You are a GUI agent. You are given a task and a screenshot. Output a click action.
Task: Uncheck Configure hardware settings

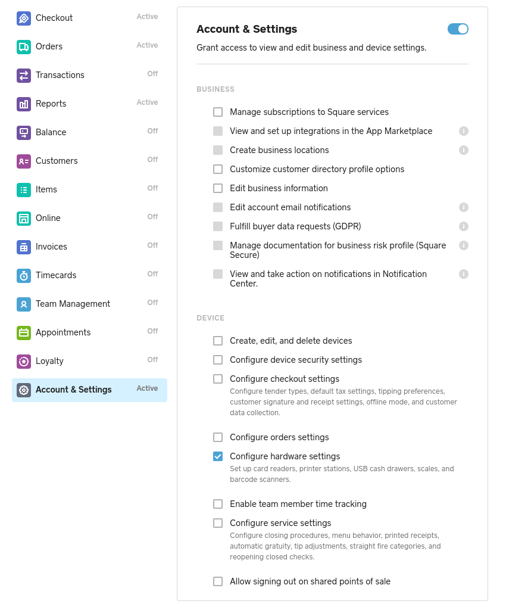pos(218,456)
